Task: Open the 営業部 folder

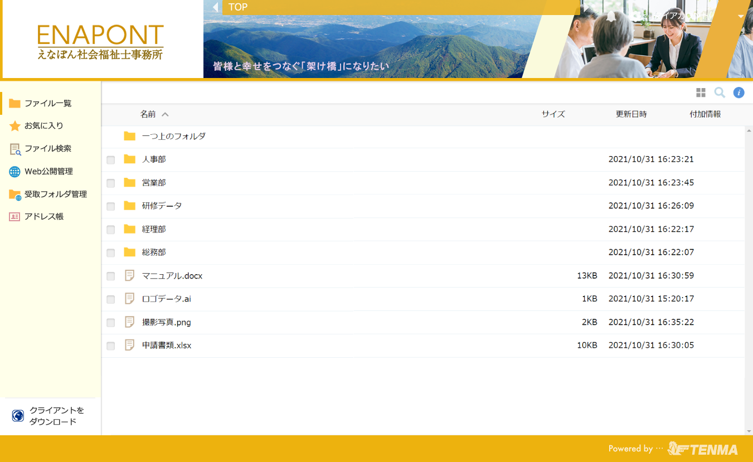Action: click(154, 183)
